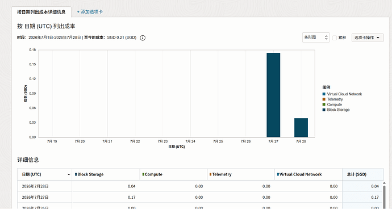392x209 pixels.
Task: Click total 0.04 cell in 总计 column
Action: pos(363,186)
